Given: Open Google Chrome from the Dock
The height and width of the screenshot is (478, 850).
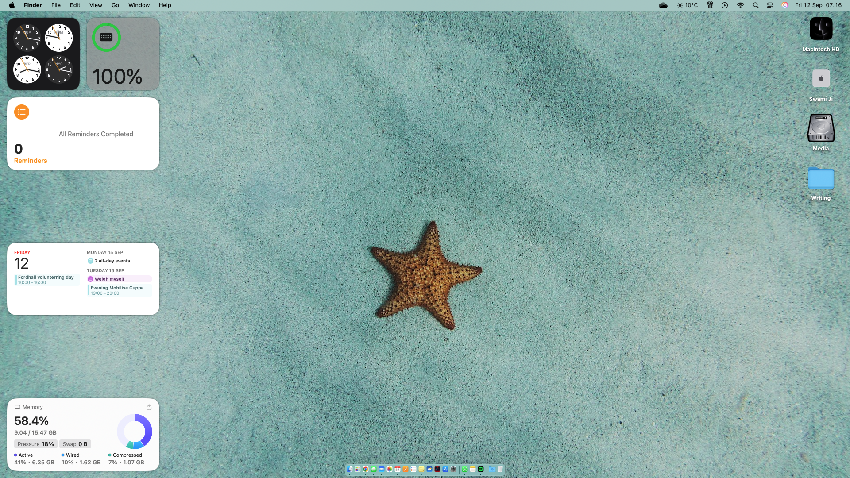Looking at the screenshot, I should click(366, 469).
